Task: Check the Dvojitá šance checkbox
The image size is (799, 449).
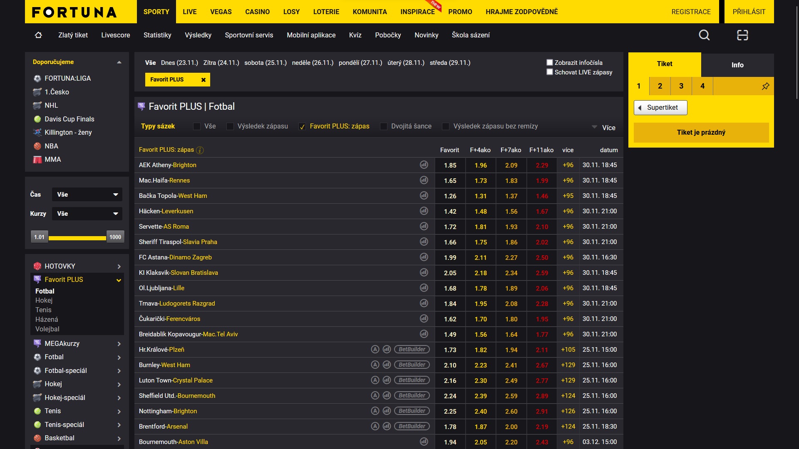Action: (384, 126)
